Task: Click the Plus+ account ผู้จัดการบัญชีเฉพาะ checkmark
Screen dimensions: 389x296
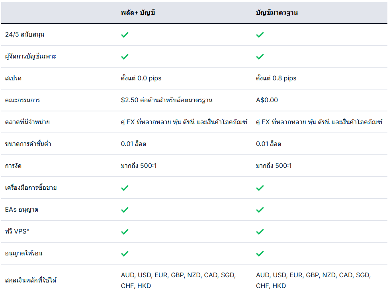Action: click(x=125, y=56)
